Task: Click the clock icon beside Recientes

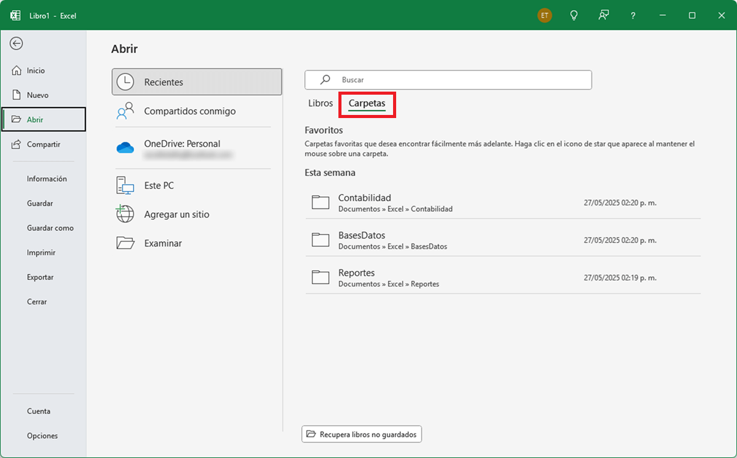Action: coord(125,82)
